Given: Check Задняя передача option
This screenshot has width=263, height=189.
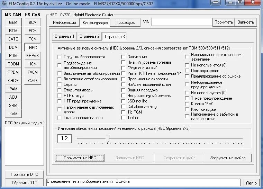Looking at the screenshot, I should [123, 90].
